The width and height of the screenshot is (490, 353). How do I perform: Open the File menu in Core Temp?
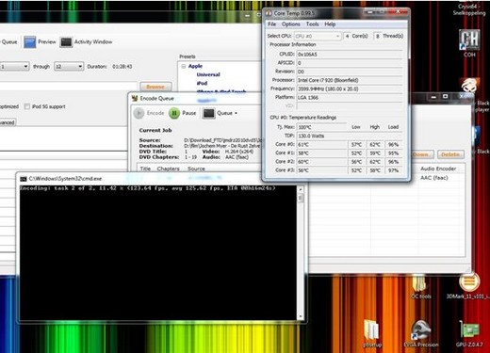tap(272, 24)
